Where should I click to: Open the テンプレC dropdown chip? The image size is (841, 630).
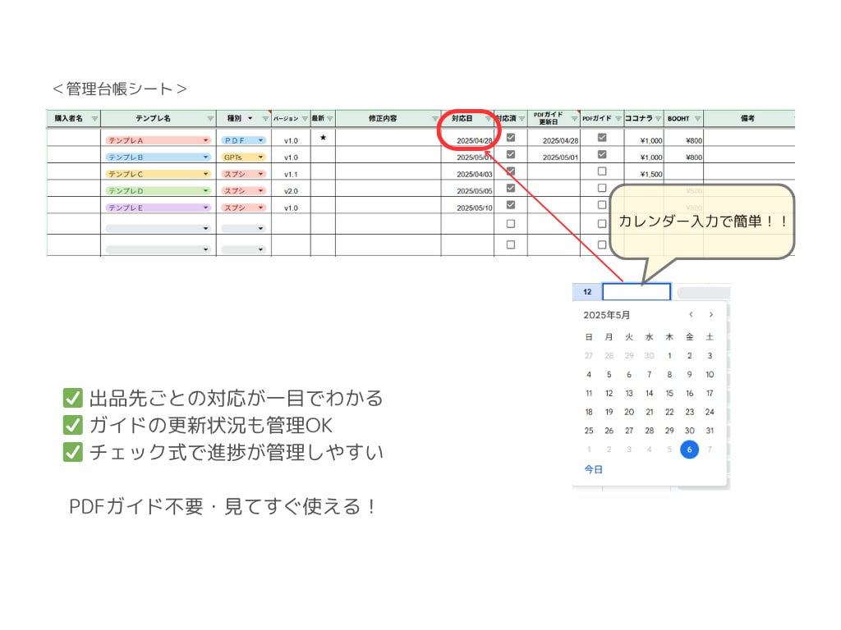tap(158, 174)
